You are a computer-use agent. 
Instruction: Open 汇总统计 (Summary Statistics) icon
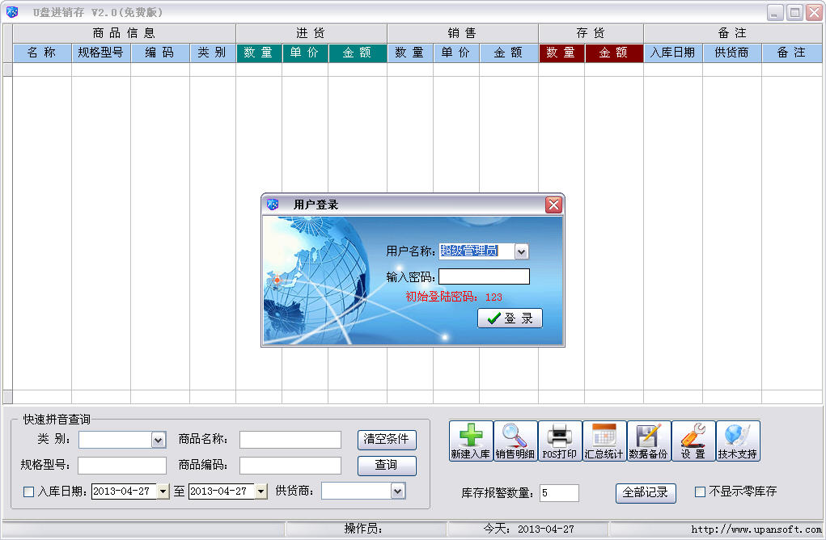(604, 441)
